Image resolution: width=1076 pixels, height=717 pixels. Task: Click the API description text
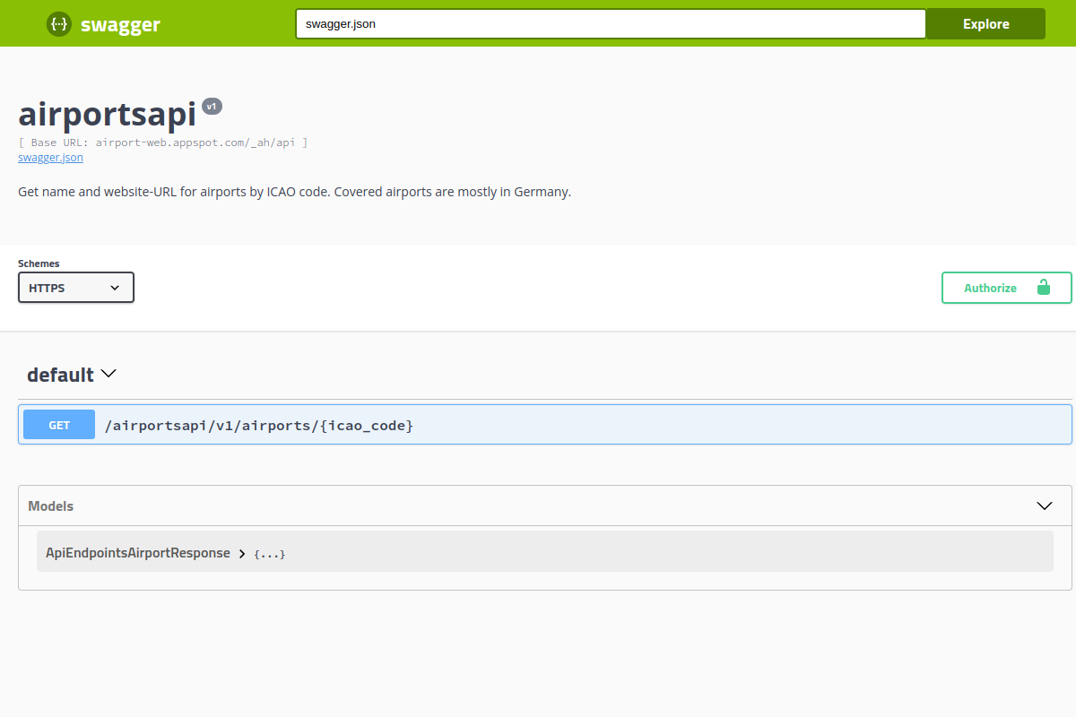click(x=294, y=192)
